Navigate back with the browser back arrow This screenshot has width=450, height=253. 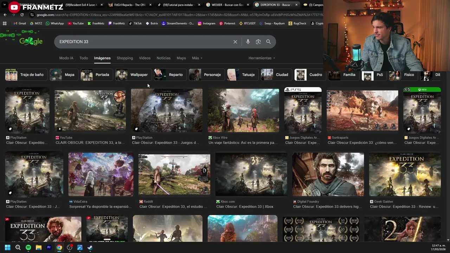5,15
